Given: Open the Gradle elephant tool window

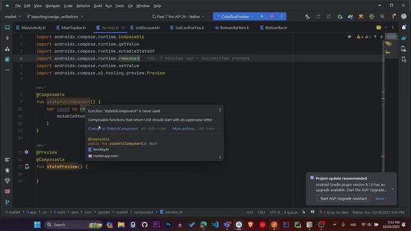Looking at the screenshot, I should [404, 38].
